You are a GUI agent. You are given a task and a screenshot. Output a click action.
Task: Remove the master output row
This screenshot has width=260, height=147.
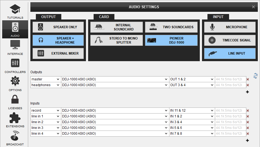pyautogui.click(x=248, y=80)
